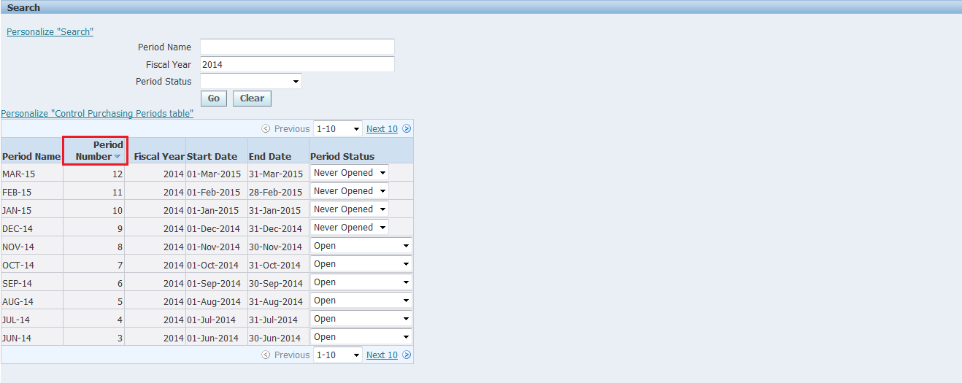The height and width of the screenshot is (383, 962).
Task: Click the previous-page arrow icon above the table
Action: point(266,129)
